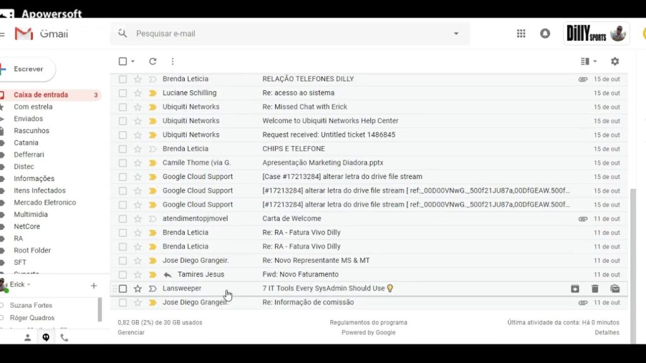This screenshot has height=363, width=646.
Task: Star the Luciane Schilling email
Action: [138, 93]
